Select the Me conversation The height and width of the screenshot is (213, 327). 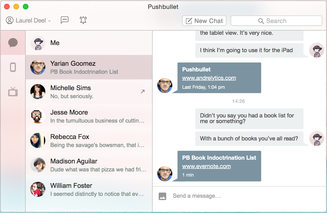89,43
